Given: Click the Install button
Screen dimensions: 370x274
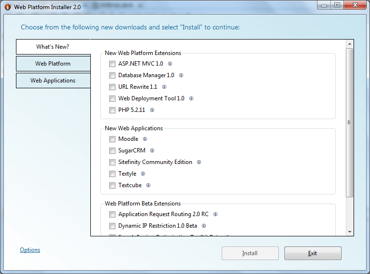Looking at the screenshot, I should [x=250, y=253].
